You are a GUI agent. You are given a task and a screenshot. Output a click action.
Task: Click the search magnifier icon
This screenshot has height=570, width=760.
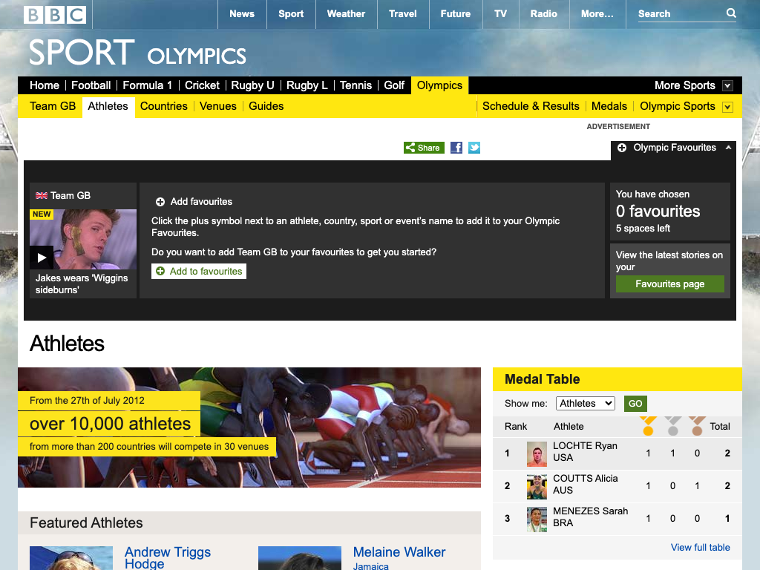click(731, 13)
